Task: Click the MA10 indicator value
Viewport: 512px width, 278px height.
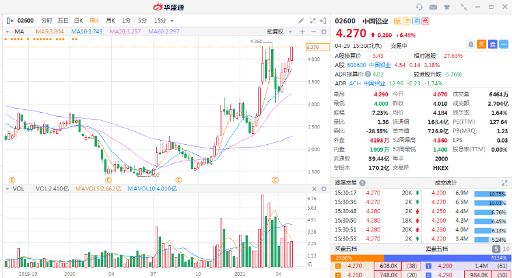Action: 87,31
